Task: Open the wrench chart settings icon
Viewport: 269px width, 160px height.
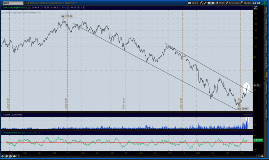Action: pyautogui.click(x=206, y=3)
